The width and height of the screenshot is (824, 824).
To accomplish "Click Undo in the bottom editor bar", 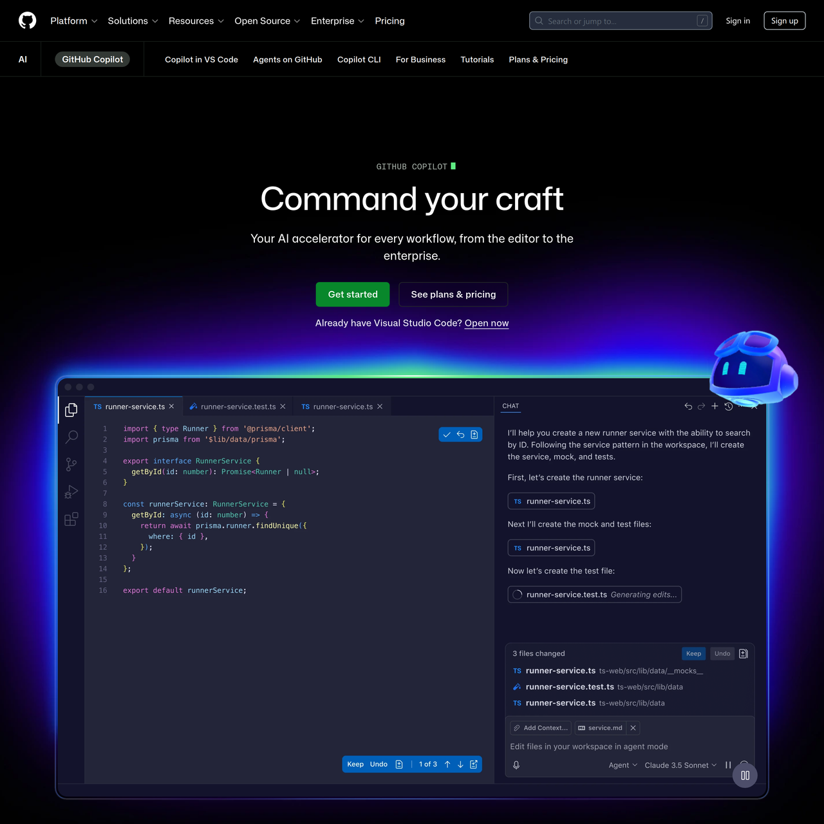I will click(379, 764).
